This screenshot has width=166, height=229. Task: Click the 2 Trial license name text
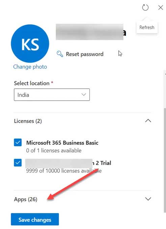pyautogui.click(x=102, y=163)
